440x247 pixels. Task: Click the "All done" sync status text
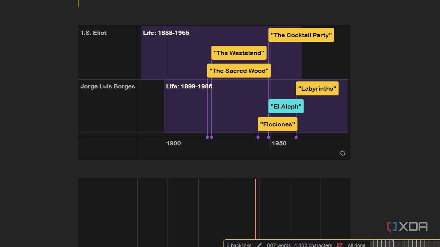click(x=356, y=245)
